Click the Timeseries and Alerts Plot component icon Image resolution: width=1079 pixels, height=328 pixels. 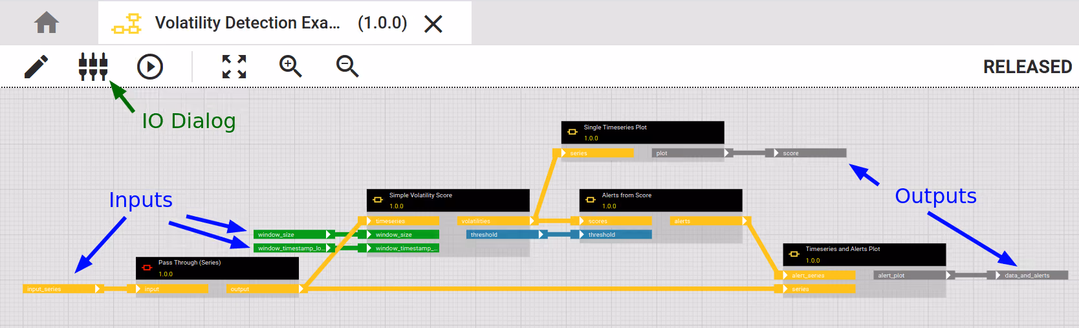click(794, 254)
